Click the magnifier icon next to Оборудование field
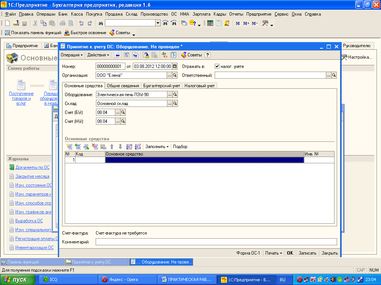The width and height of the screenshot is (381, 285). pos(175,95)
